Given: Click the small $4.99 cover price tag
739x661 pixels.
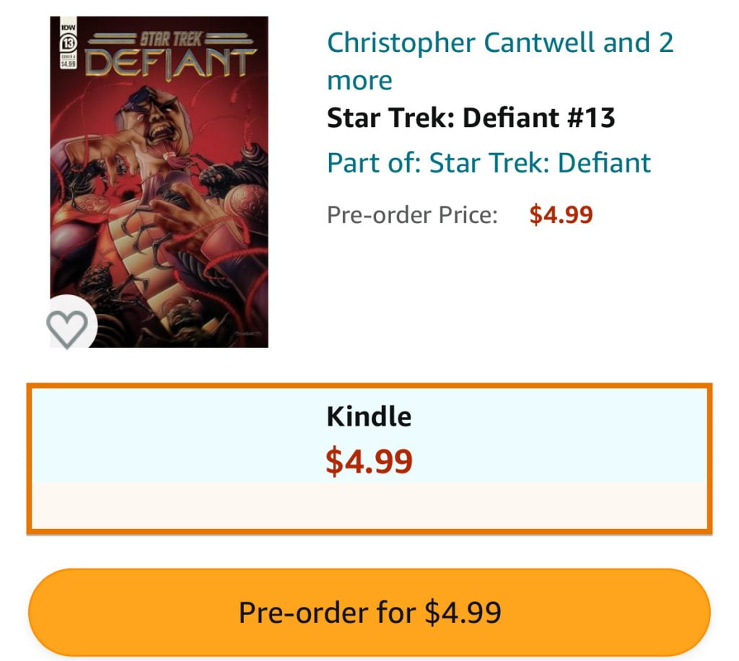Looking at the screenshot, I should 68,64.
